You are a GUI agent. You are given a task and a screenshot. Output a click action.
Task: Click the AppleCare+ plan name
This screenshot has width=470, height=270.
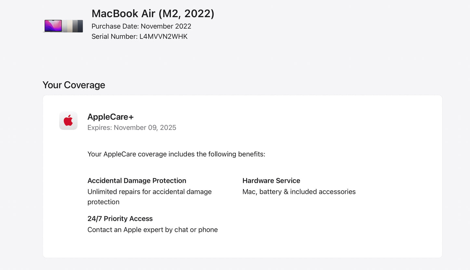[111, 117]
